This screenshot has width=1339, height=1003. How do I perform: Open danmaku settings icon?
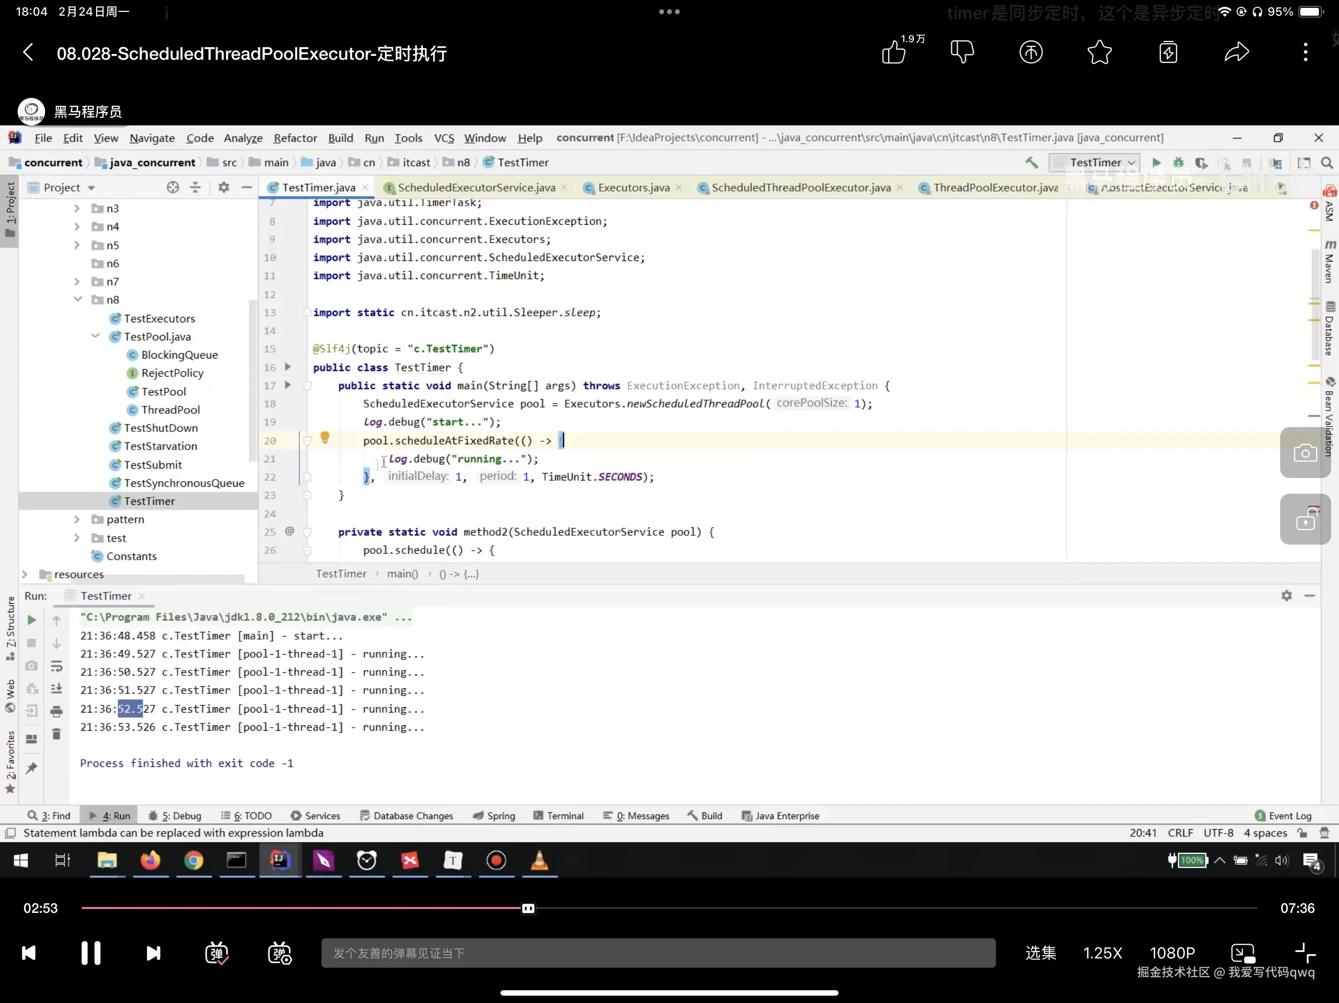point(280,953)
